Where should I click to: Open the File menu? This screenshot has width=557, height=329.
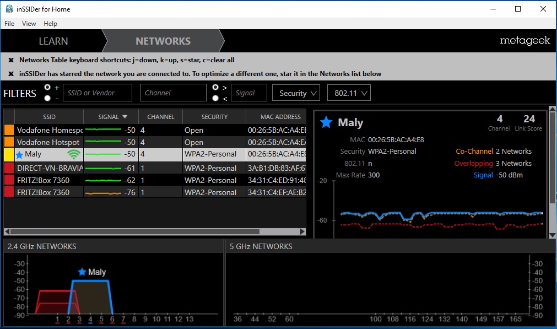(9, 24)
